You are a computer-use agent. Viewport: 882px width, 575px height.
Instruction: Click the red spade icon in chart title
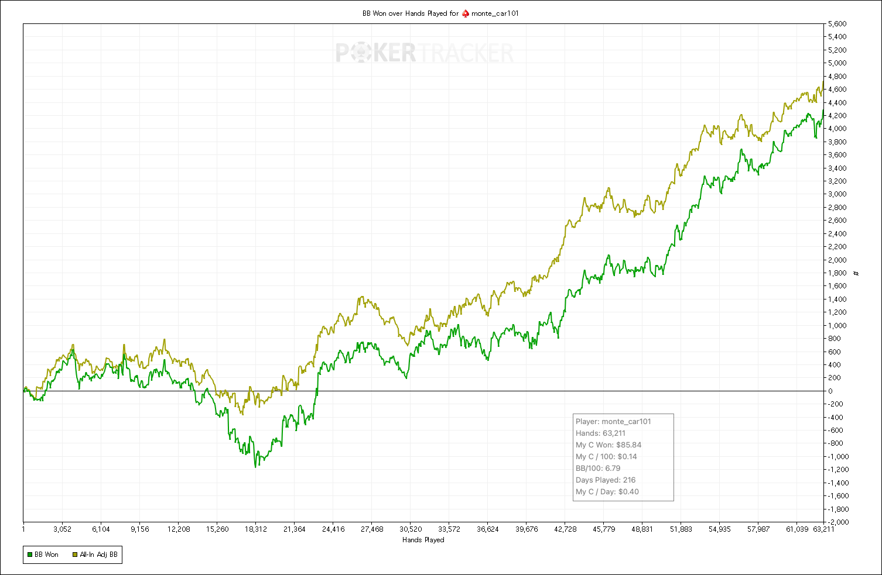click(466, 13)
